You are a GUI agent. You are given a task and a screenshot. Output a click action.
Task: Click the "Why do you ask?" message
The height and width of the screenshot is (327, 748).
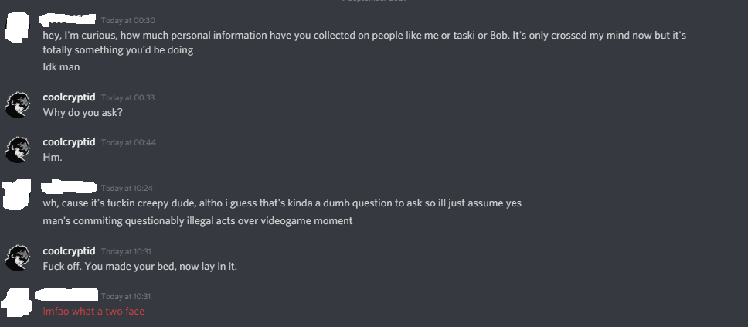point(83,112)
